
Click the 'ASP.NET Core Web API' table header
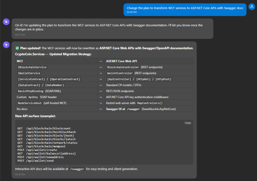click(149, 61)
